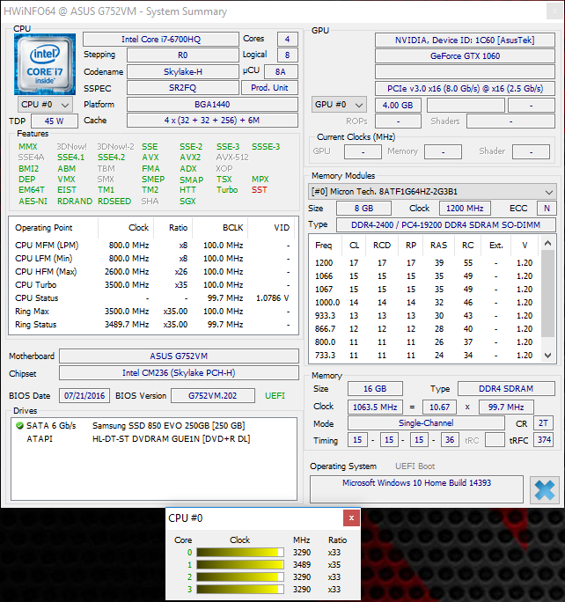Click the Chipset field Intel CM236
The width and height of the screenshot is (565, 602).
[179, 373]
